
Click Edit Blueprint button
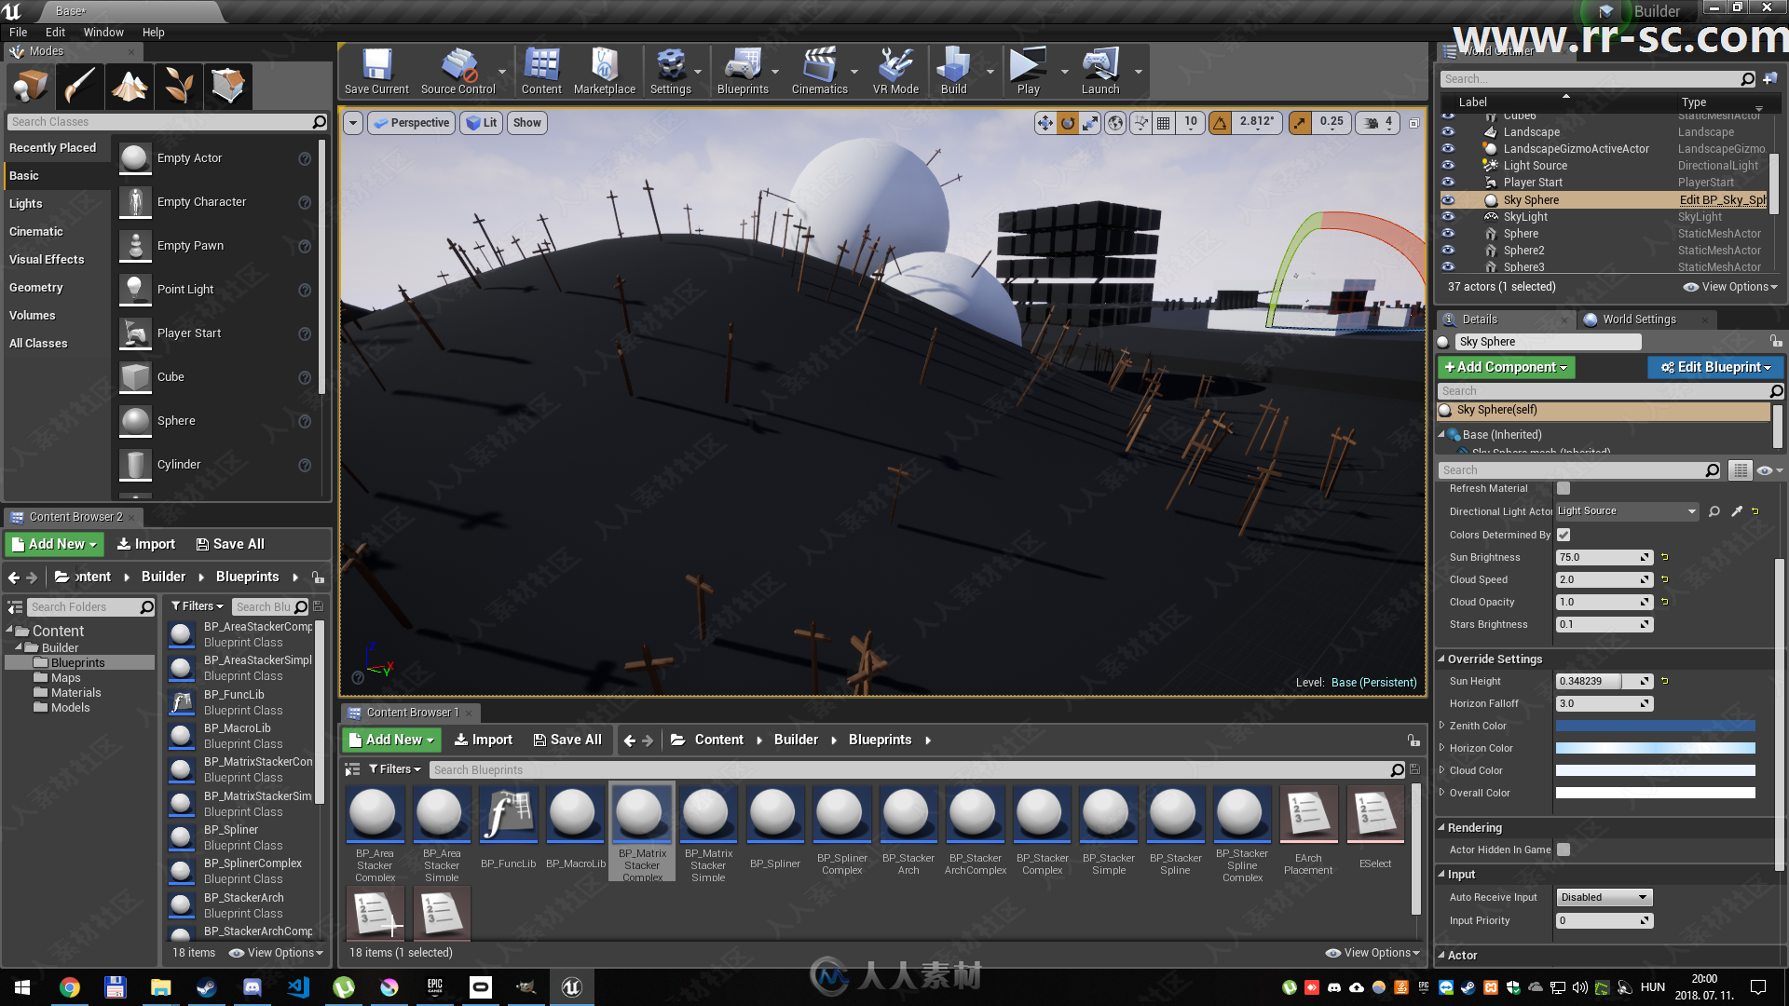pyautogui.click(x=1715, y=367)
